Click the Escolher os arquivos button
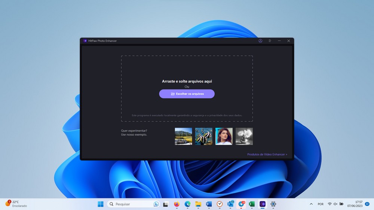The width and height of the screenshot is (374, 210). [x=187, y=94]
